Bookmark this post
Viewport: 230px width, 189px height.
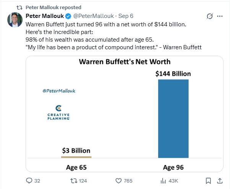pyautogui.click(x=208, y=181)
